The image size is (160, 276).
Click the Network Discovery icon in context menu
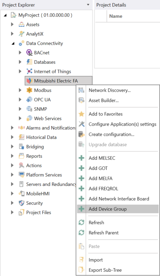point(81,90)
